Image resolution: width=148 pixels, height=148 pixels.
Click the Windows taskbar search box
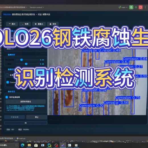[9, 145]
